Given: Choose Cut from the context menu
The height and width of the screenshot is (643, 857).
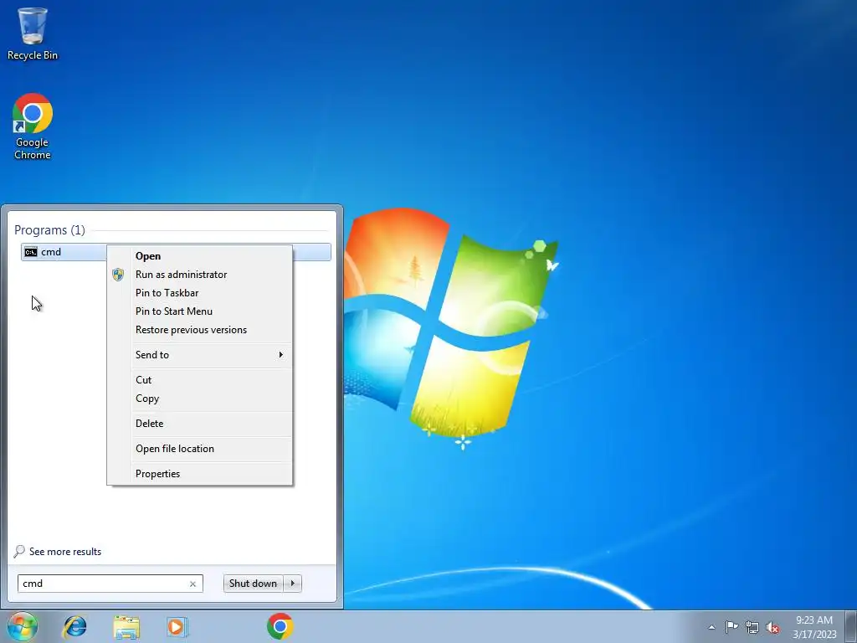Looking at the screenshot, I should coord(199,380).
